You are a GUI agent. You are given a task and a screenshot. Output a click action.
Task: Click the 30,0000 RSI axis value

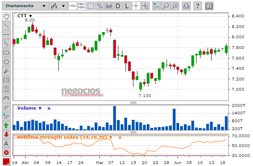[241, 155]
